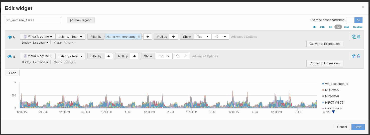Remove the vm_exchange_ name filter chip

139,37
